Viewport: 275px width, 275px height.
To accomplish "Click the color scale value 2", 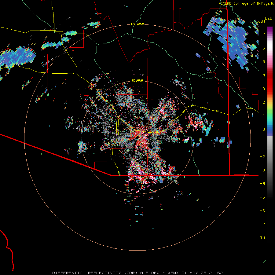I will [264, 102].
